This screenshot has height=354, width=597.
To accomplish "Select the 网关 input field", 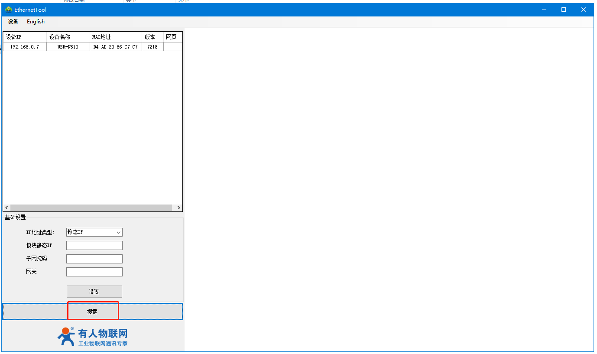I will (x=94, y=272).
